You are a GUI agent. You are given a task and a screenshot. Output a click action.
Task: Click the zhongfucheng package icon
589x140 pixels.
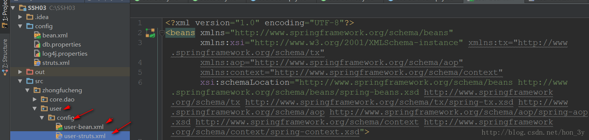(x=37, y=90)
